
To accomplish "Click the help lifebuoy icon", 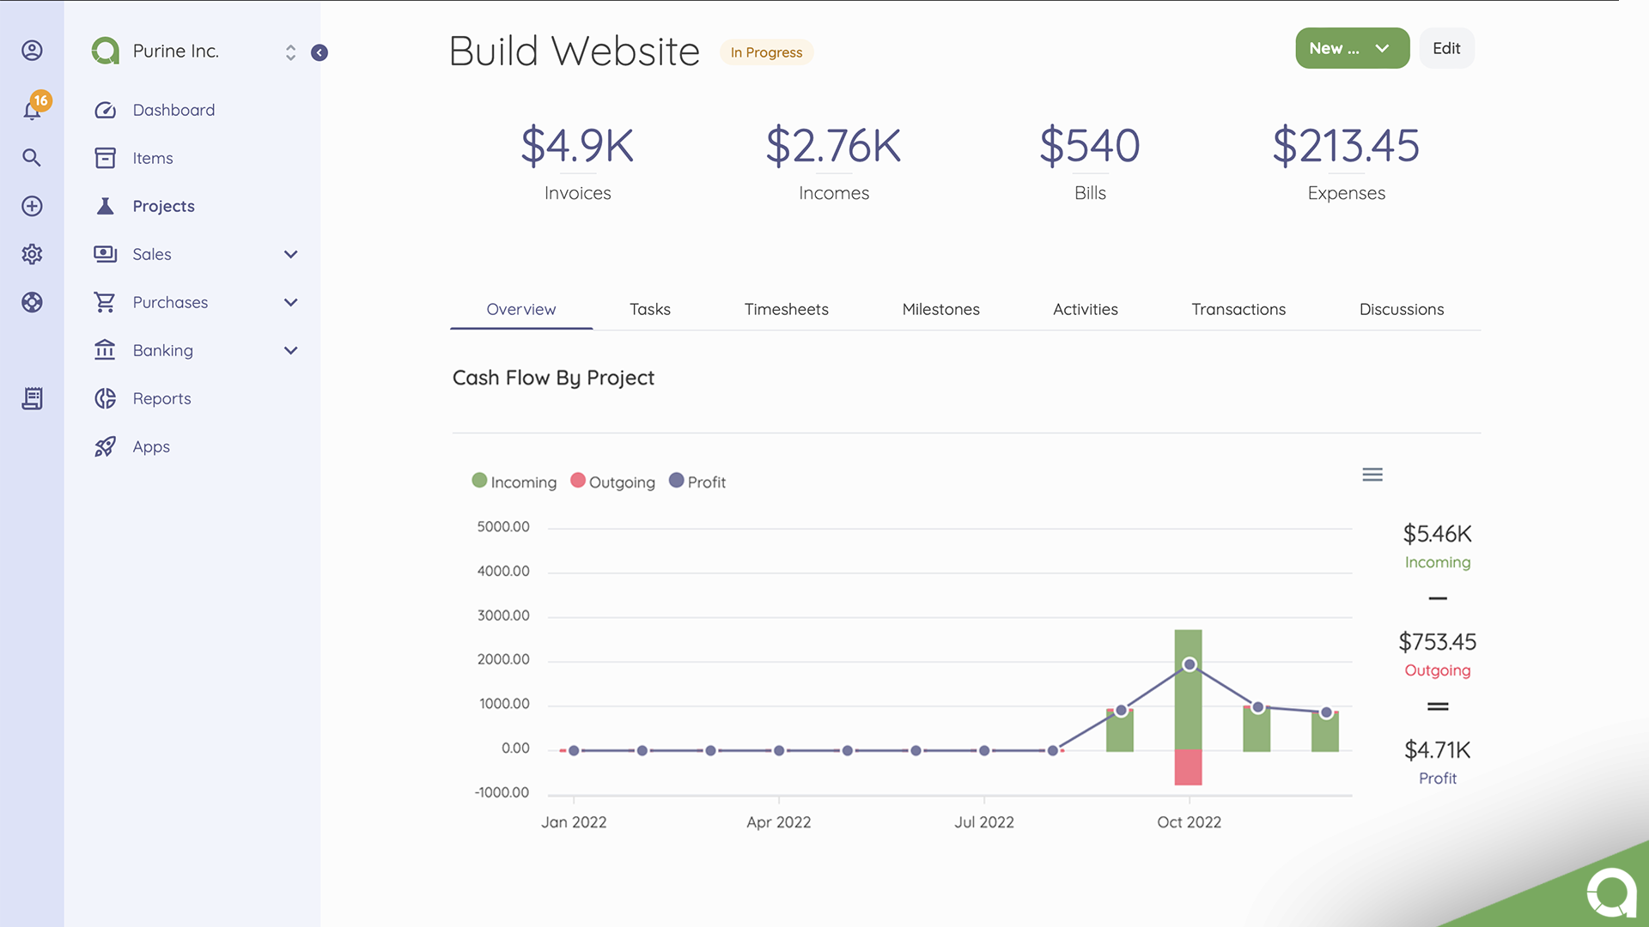I will point(32,302).
